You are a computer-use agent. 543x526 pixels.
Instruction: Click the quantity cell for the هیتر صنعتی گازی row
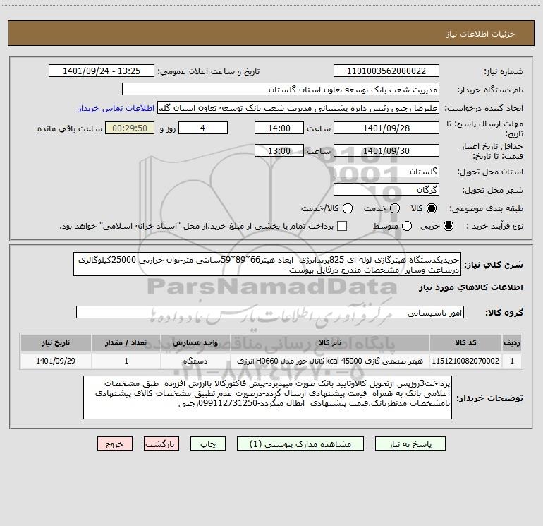(x=126, y=361)
